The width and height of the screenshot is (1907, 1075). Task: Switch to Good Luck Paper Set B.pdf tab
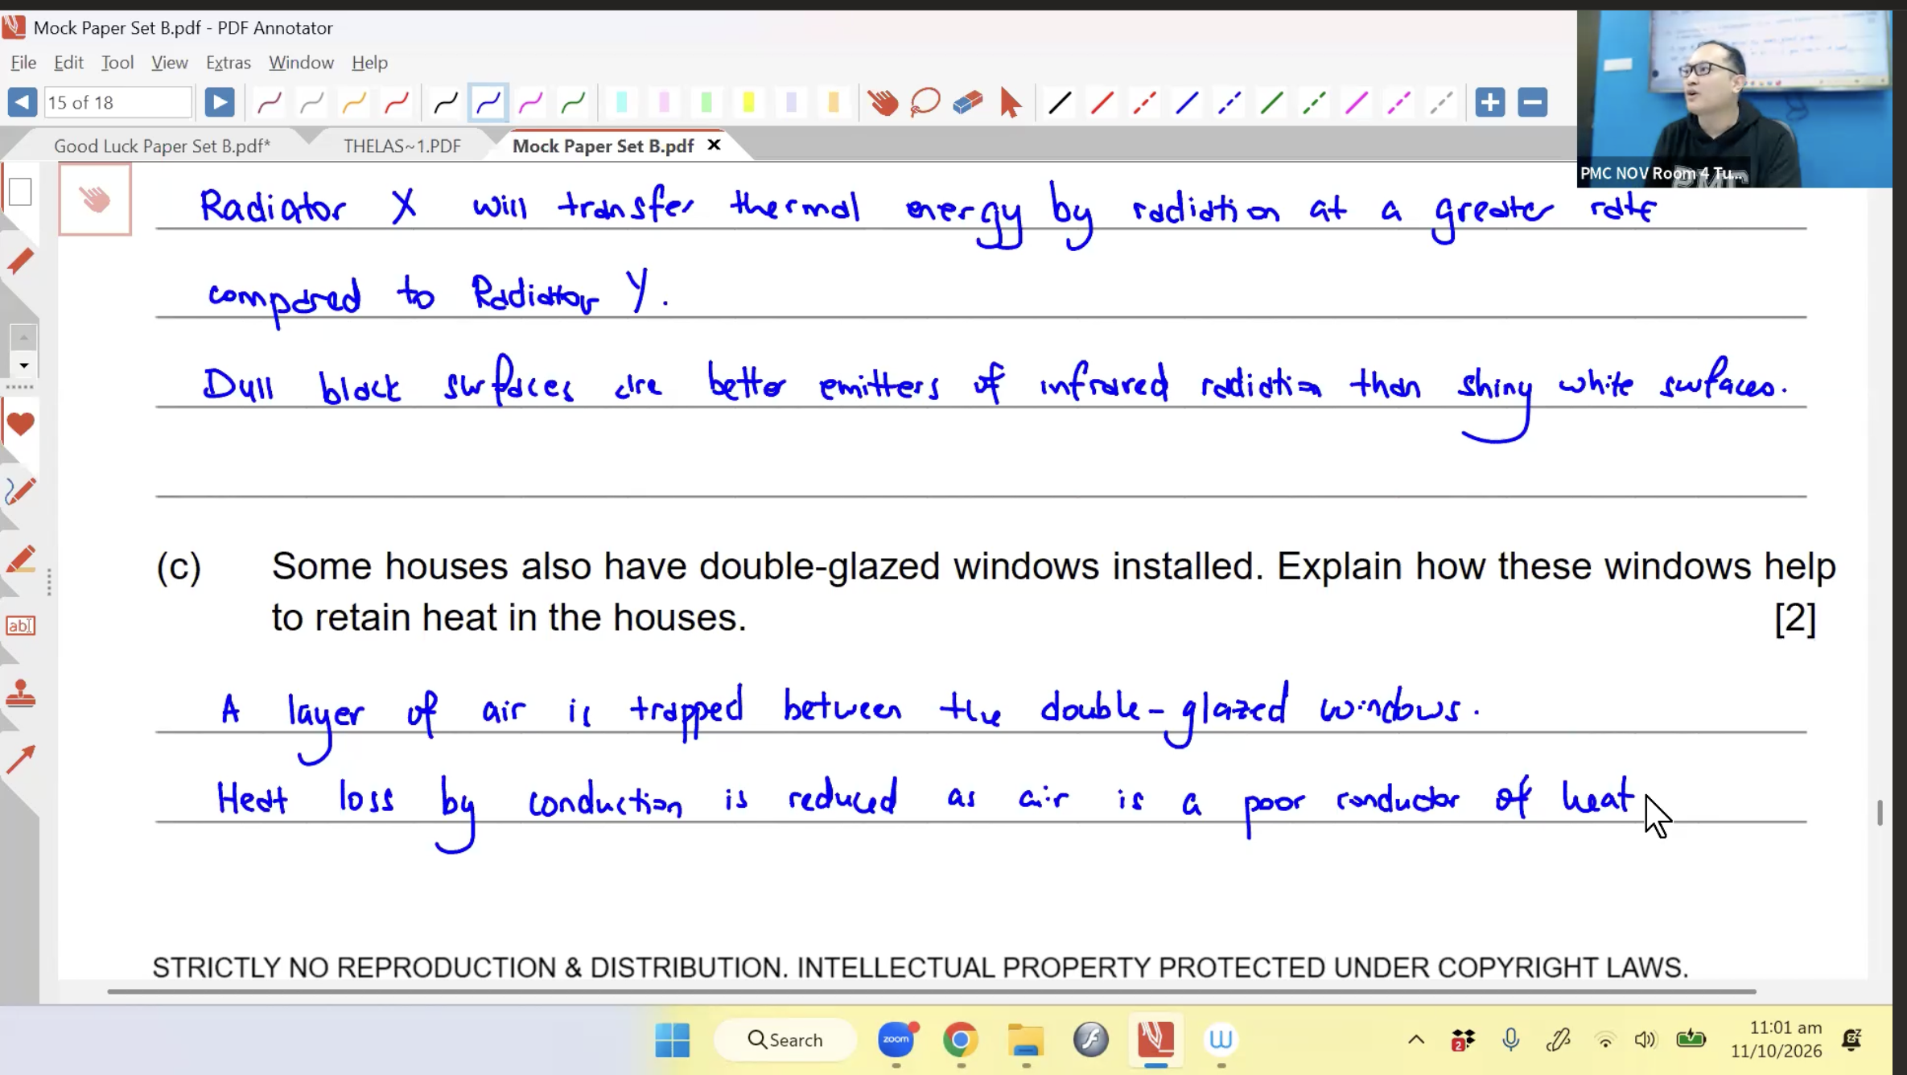162,146
